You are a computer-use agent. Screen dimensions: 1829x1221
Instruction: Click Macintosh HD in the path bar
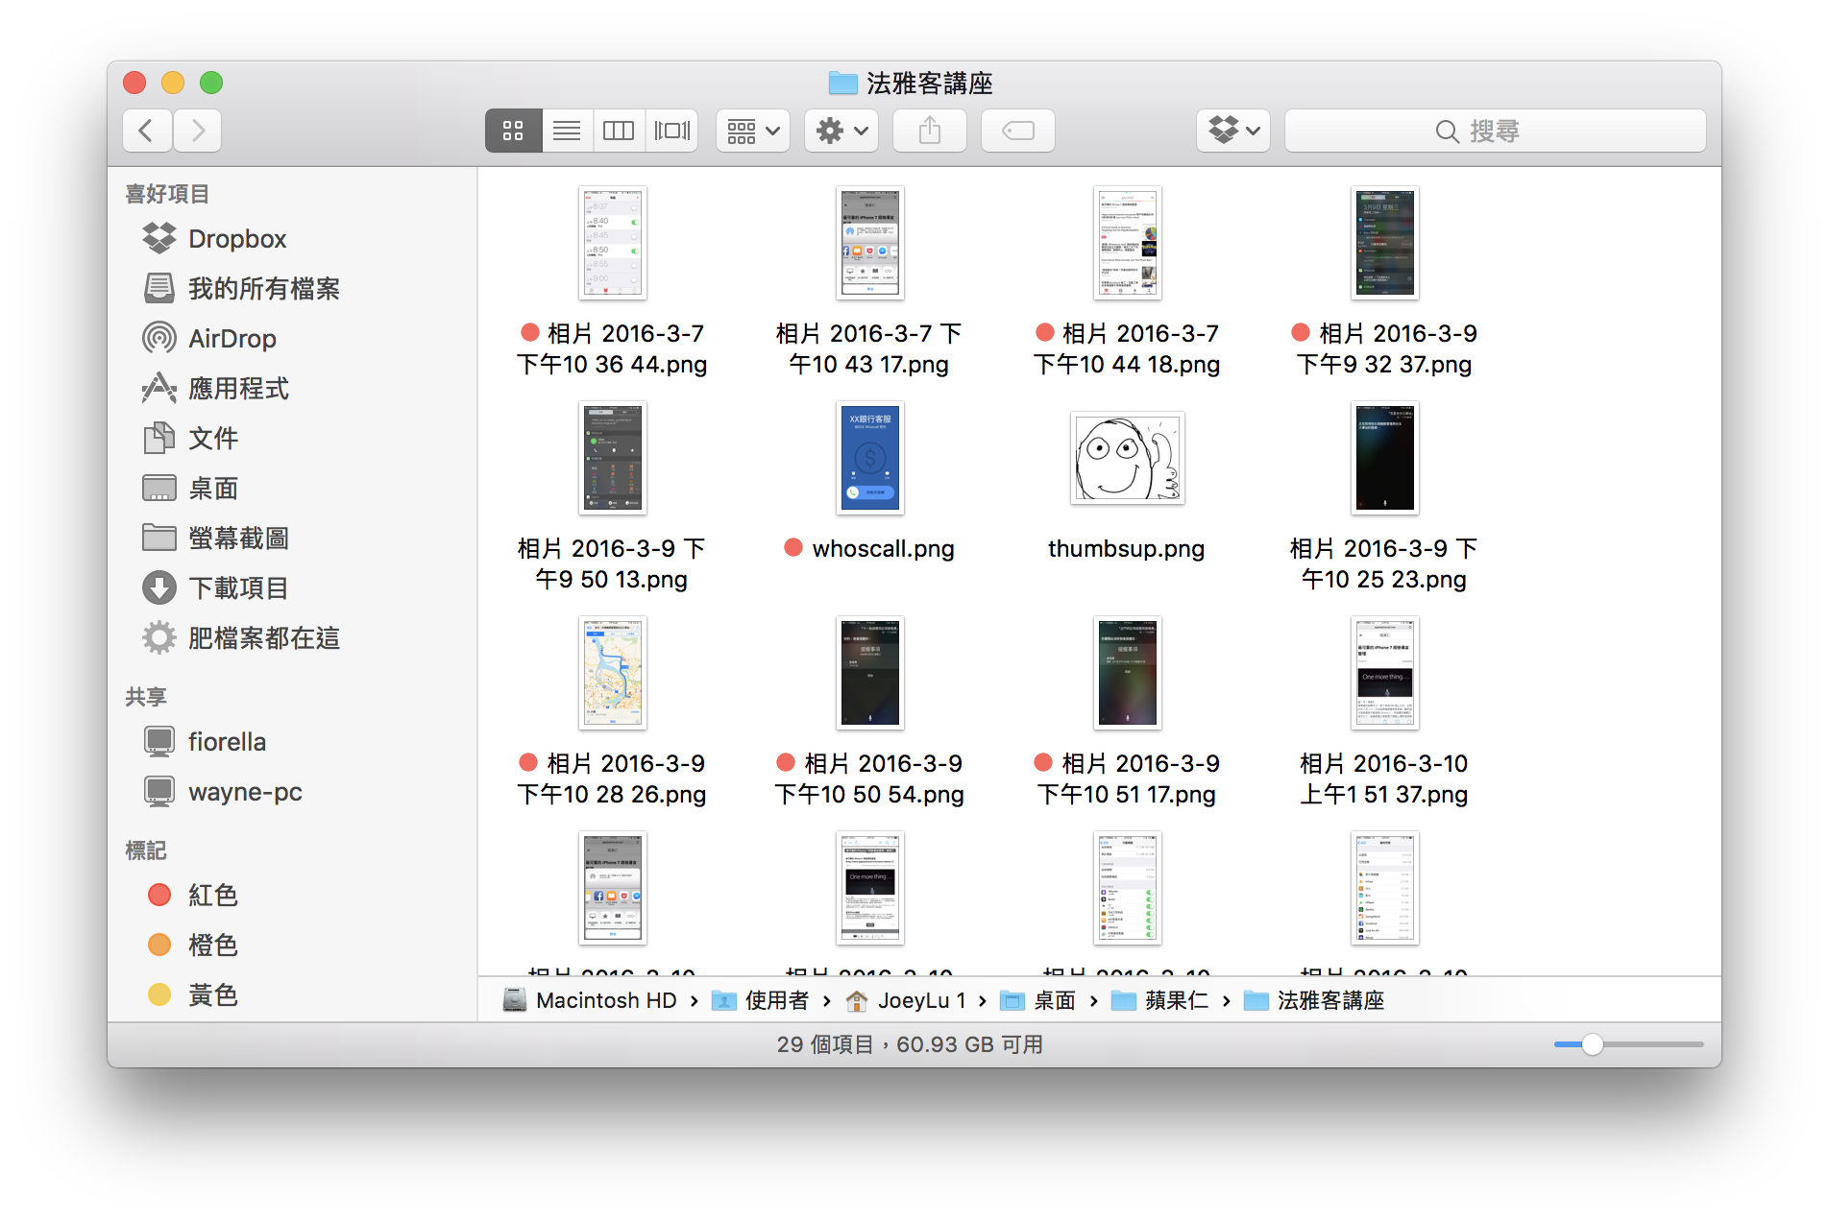coord(590,1000)
